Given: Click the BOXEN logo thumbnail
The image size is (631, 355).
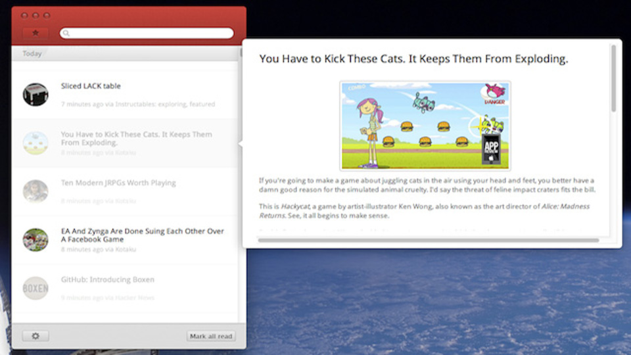Looking at the screenshot, I should coord(35,288).
